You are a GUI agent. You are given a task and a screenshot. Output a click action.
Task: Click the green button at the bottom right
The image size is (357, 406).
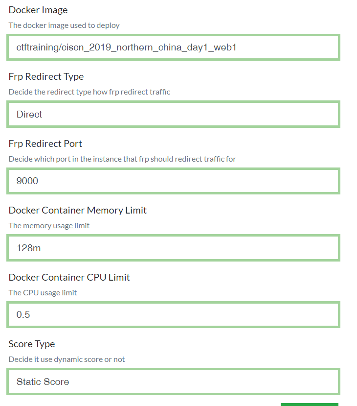(309, 405)
